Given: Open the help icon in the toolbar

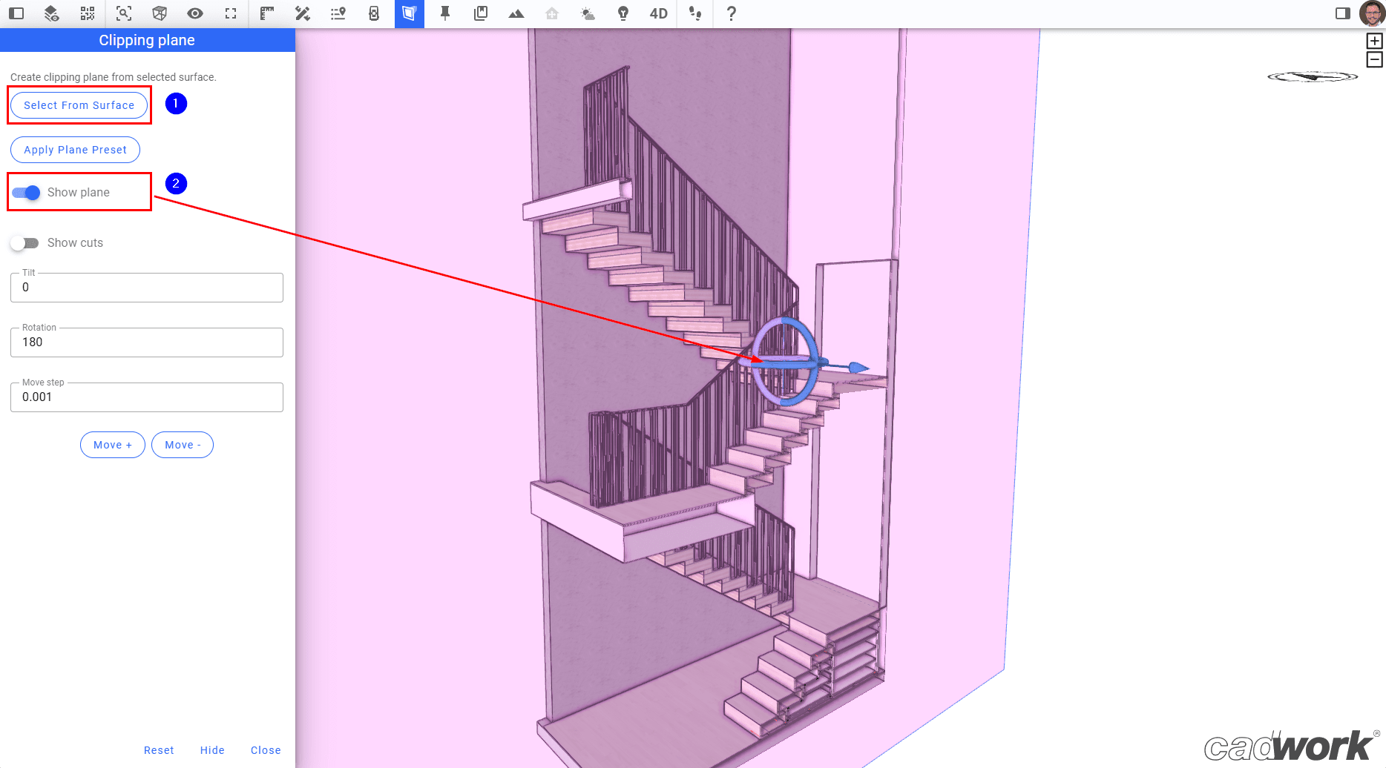Looking at the screenshot, I should click(x=731, y=13).
